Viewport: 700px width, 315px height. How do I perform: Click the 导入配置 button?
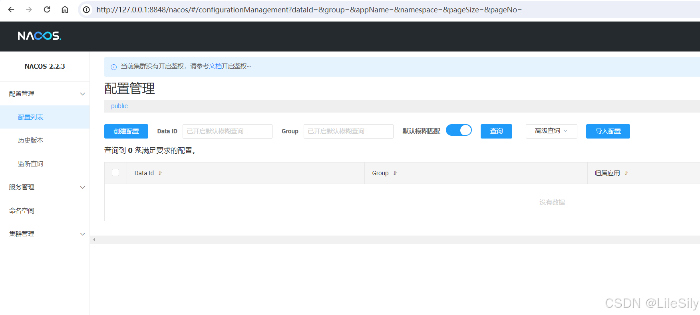(608, 131)
